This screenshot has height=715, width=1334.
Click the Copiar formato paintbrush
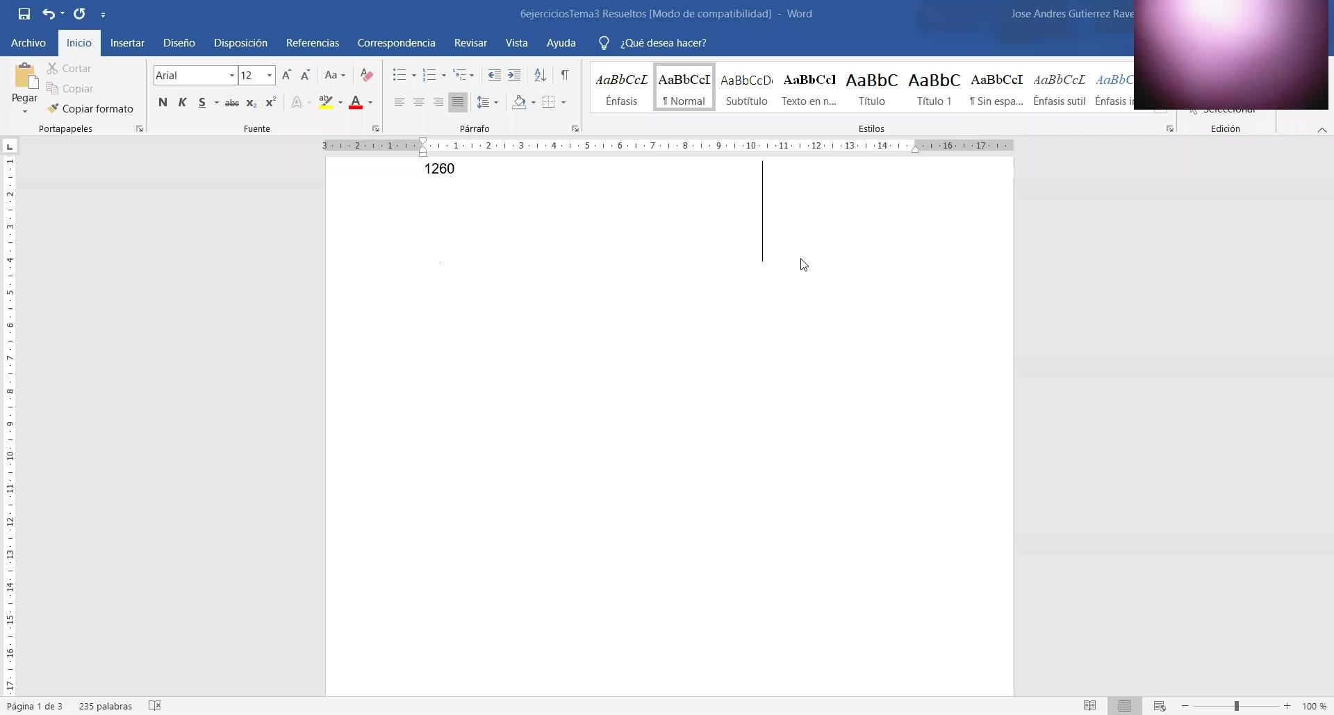pyautogui.click(x=90, y=109)
